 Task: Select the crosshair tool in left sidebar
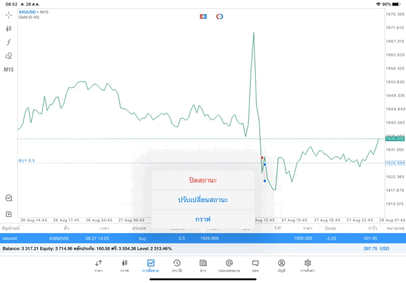point(9,15)
